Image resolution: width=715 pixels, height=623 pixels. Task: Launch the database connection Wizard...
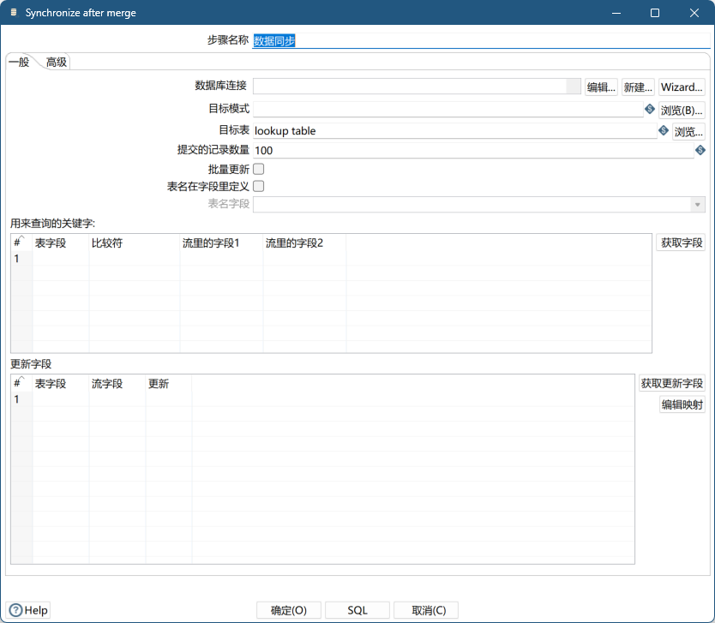click(x=682, y=87)
